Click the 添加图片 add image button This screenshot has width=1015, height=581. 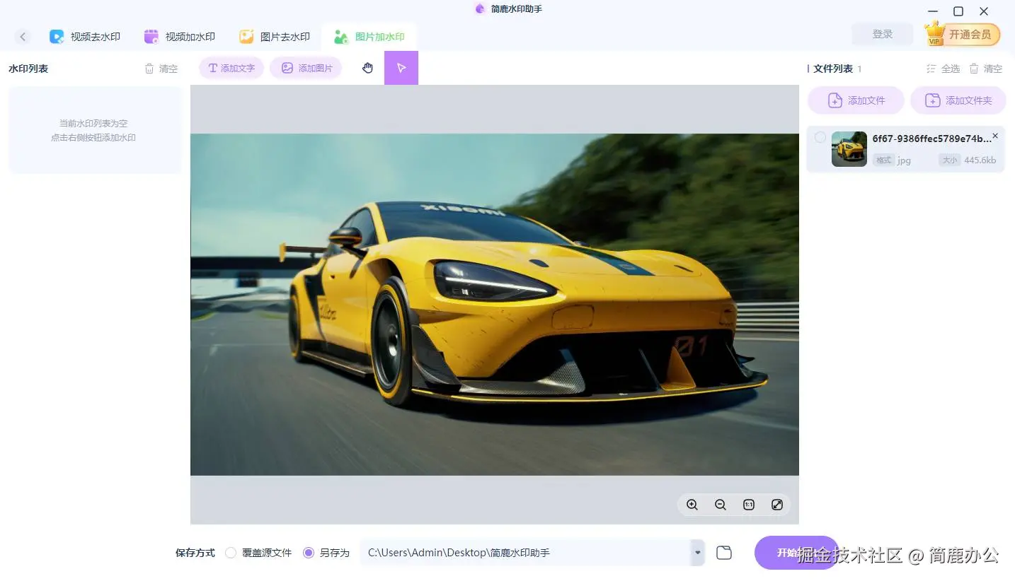pos(306,69)
